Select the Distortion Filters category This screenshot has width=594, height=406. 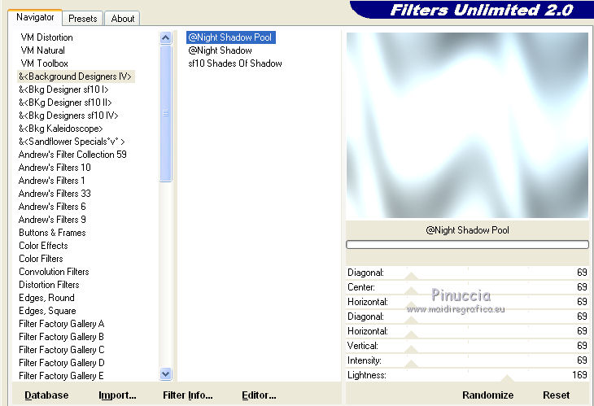pos(49,285)
